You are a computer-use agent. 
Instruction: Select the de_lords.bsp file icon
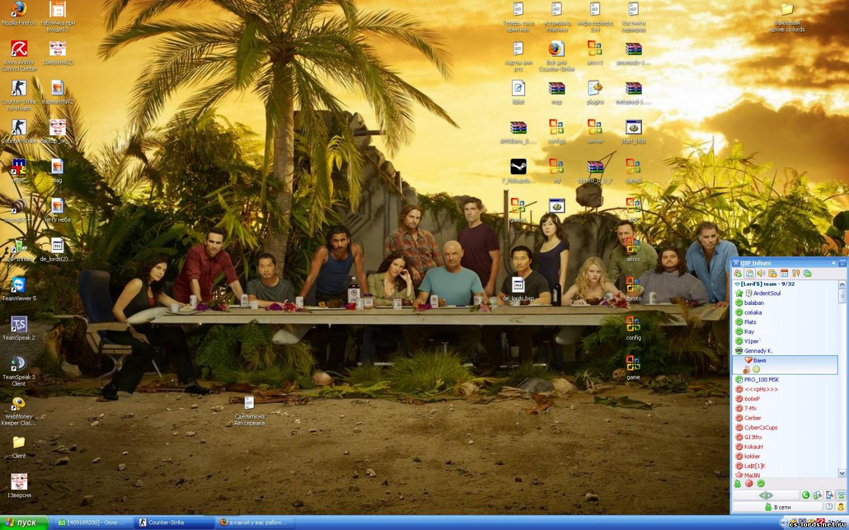click(x=518, y=288)
